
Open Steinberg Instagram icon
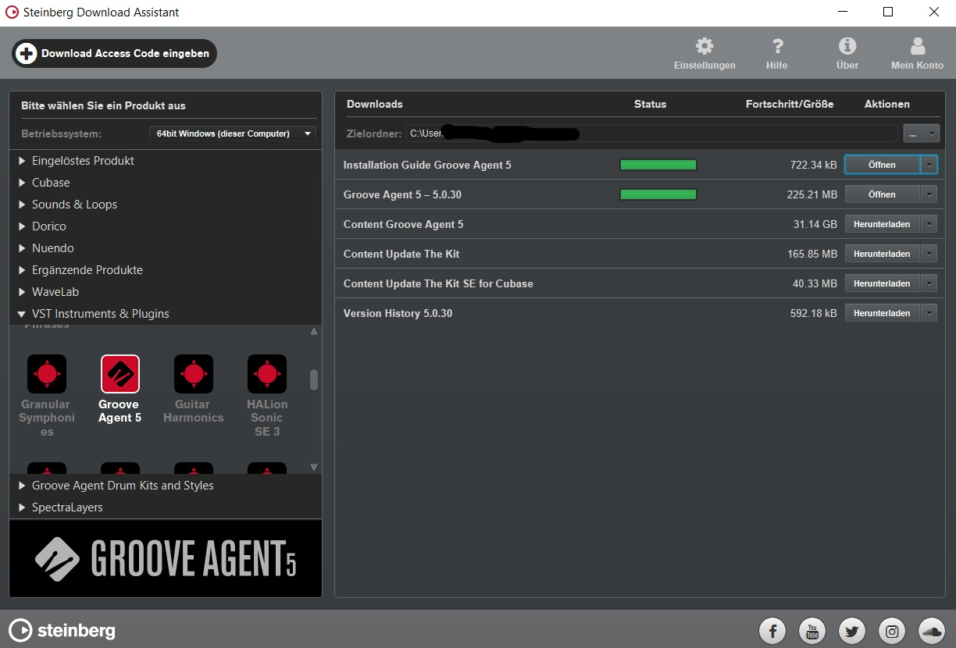pos(892,631)
